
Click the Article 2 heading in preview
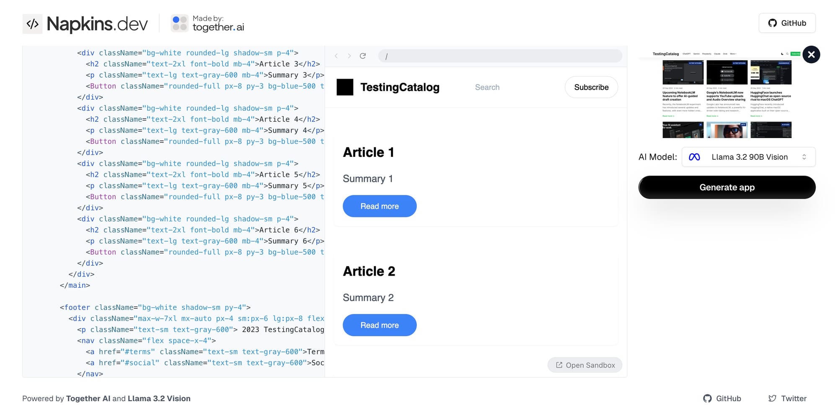click(x=369, y=271)
